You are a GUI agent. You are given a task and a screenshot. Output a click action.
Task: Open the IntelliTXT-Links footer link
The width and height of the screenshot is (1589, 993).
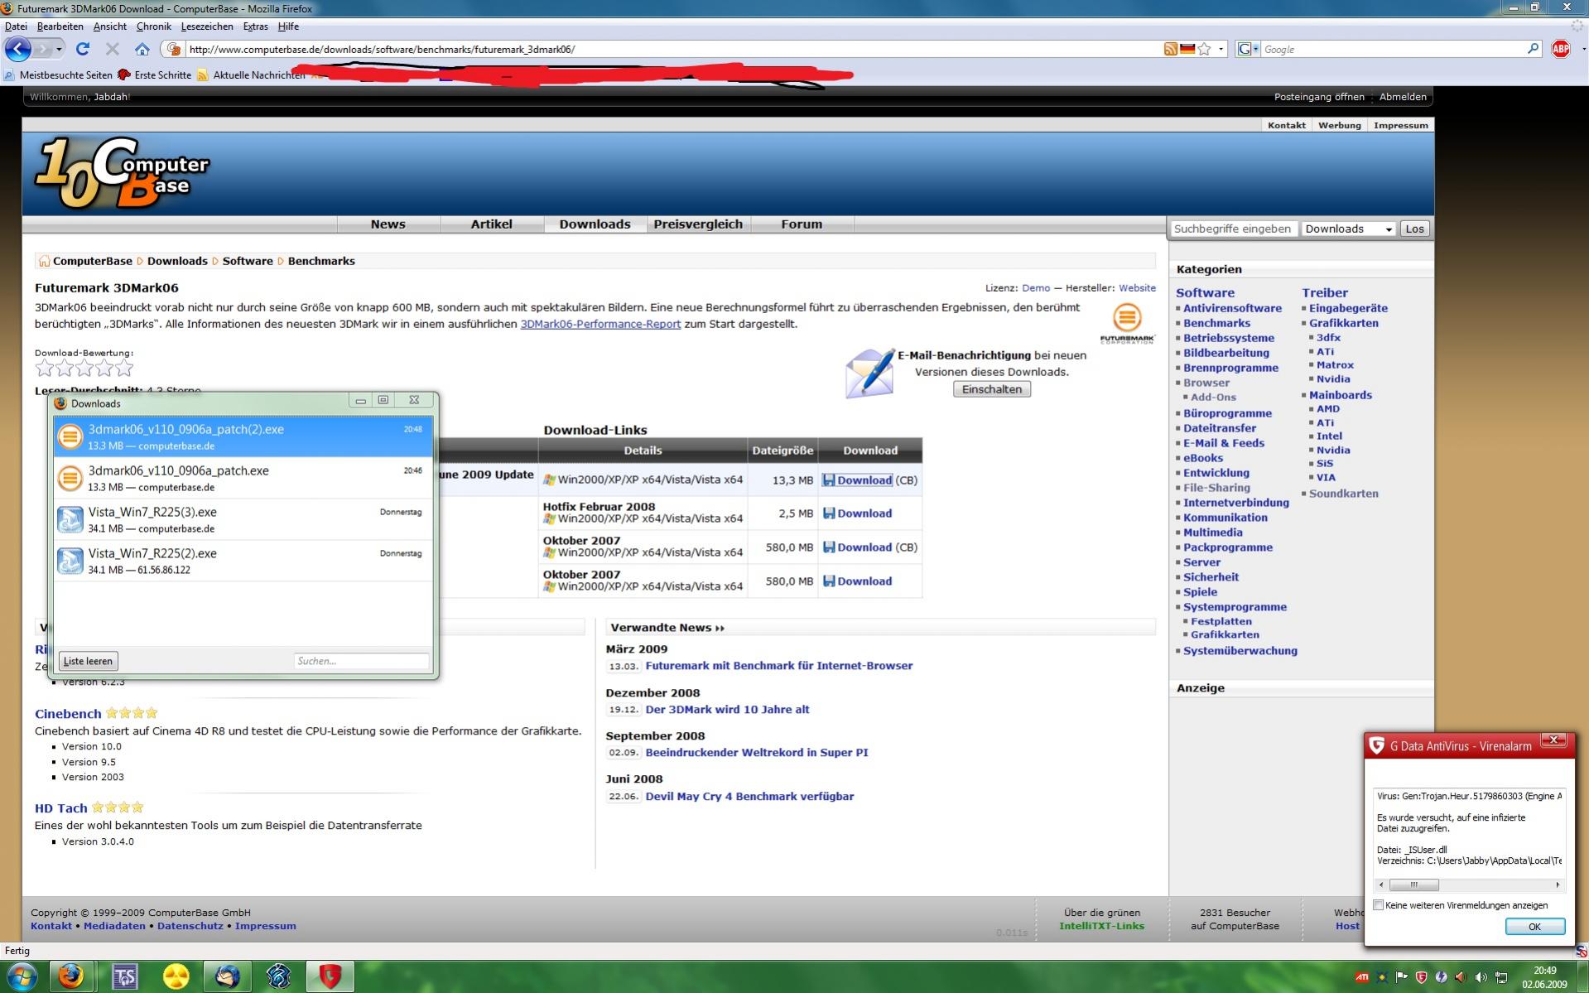pyautogui.click(x=1101, y=926)
